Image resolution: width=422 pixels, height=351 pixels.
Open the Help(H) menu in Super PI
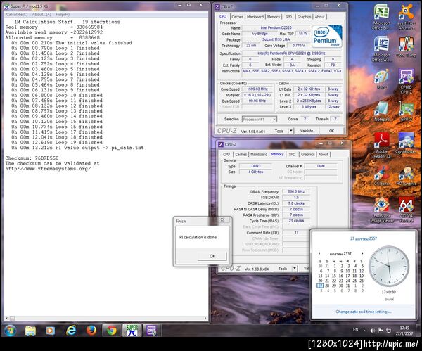(63, 14)
